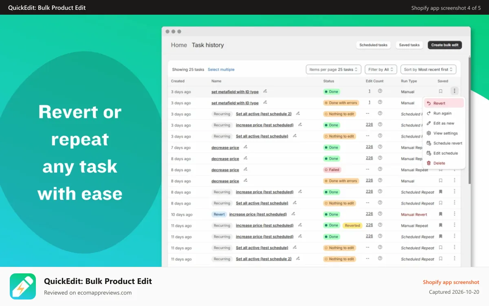Click the Saved tasks button
The width and height of the screenshot is (489, 306).
[x=409, y=45]
